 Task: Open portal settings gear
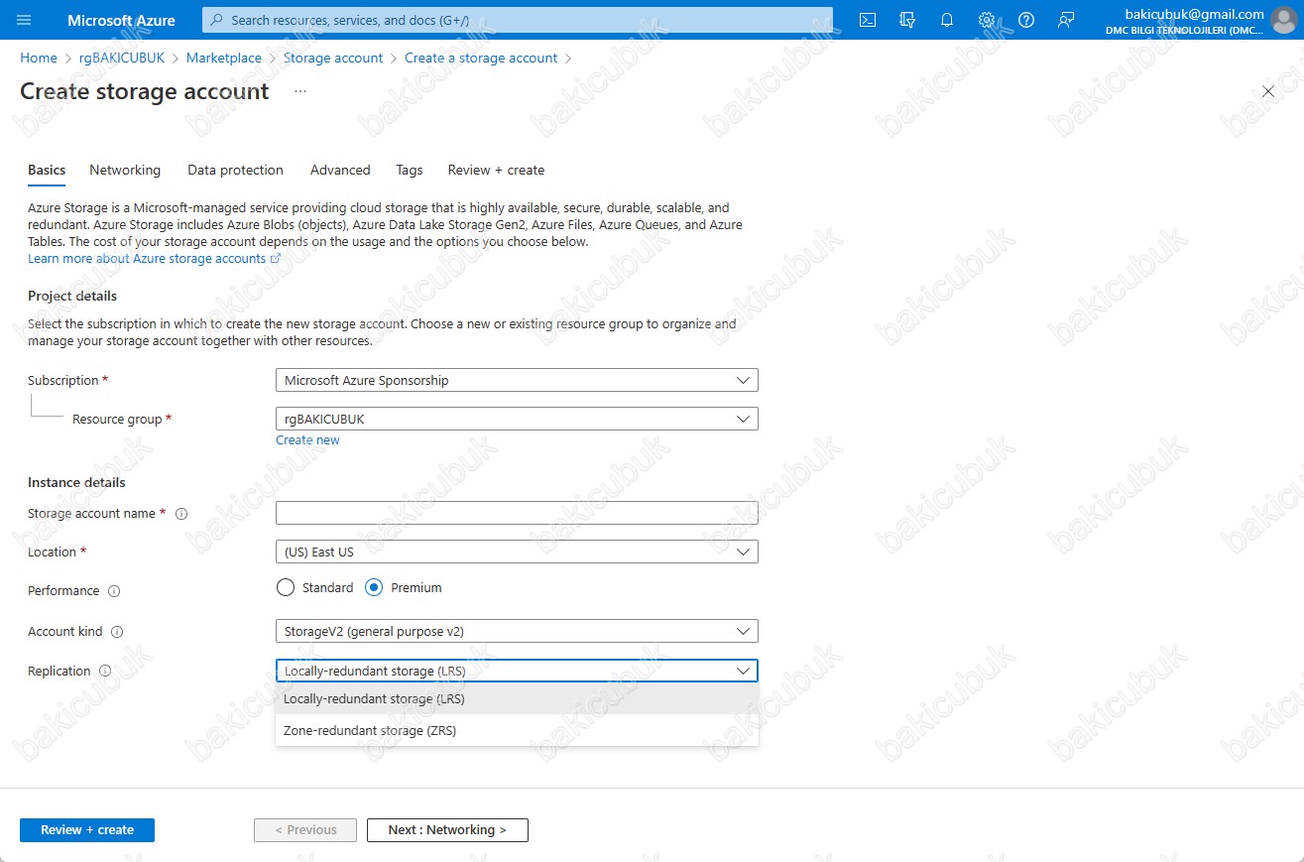(987, 20)
